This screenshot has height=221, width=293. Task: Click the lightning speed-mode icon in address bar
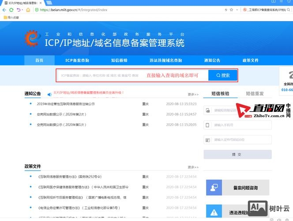coord(226,10)
